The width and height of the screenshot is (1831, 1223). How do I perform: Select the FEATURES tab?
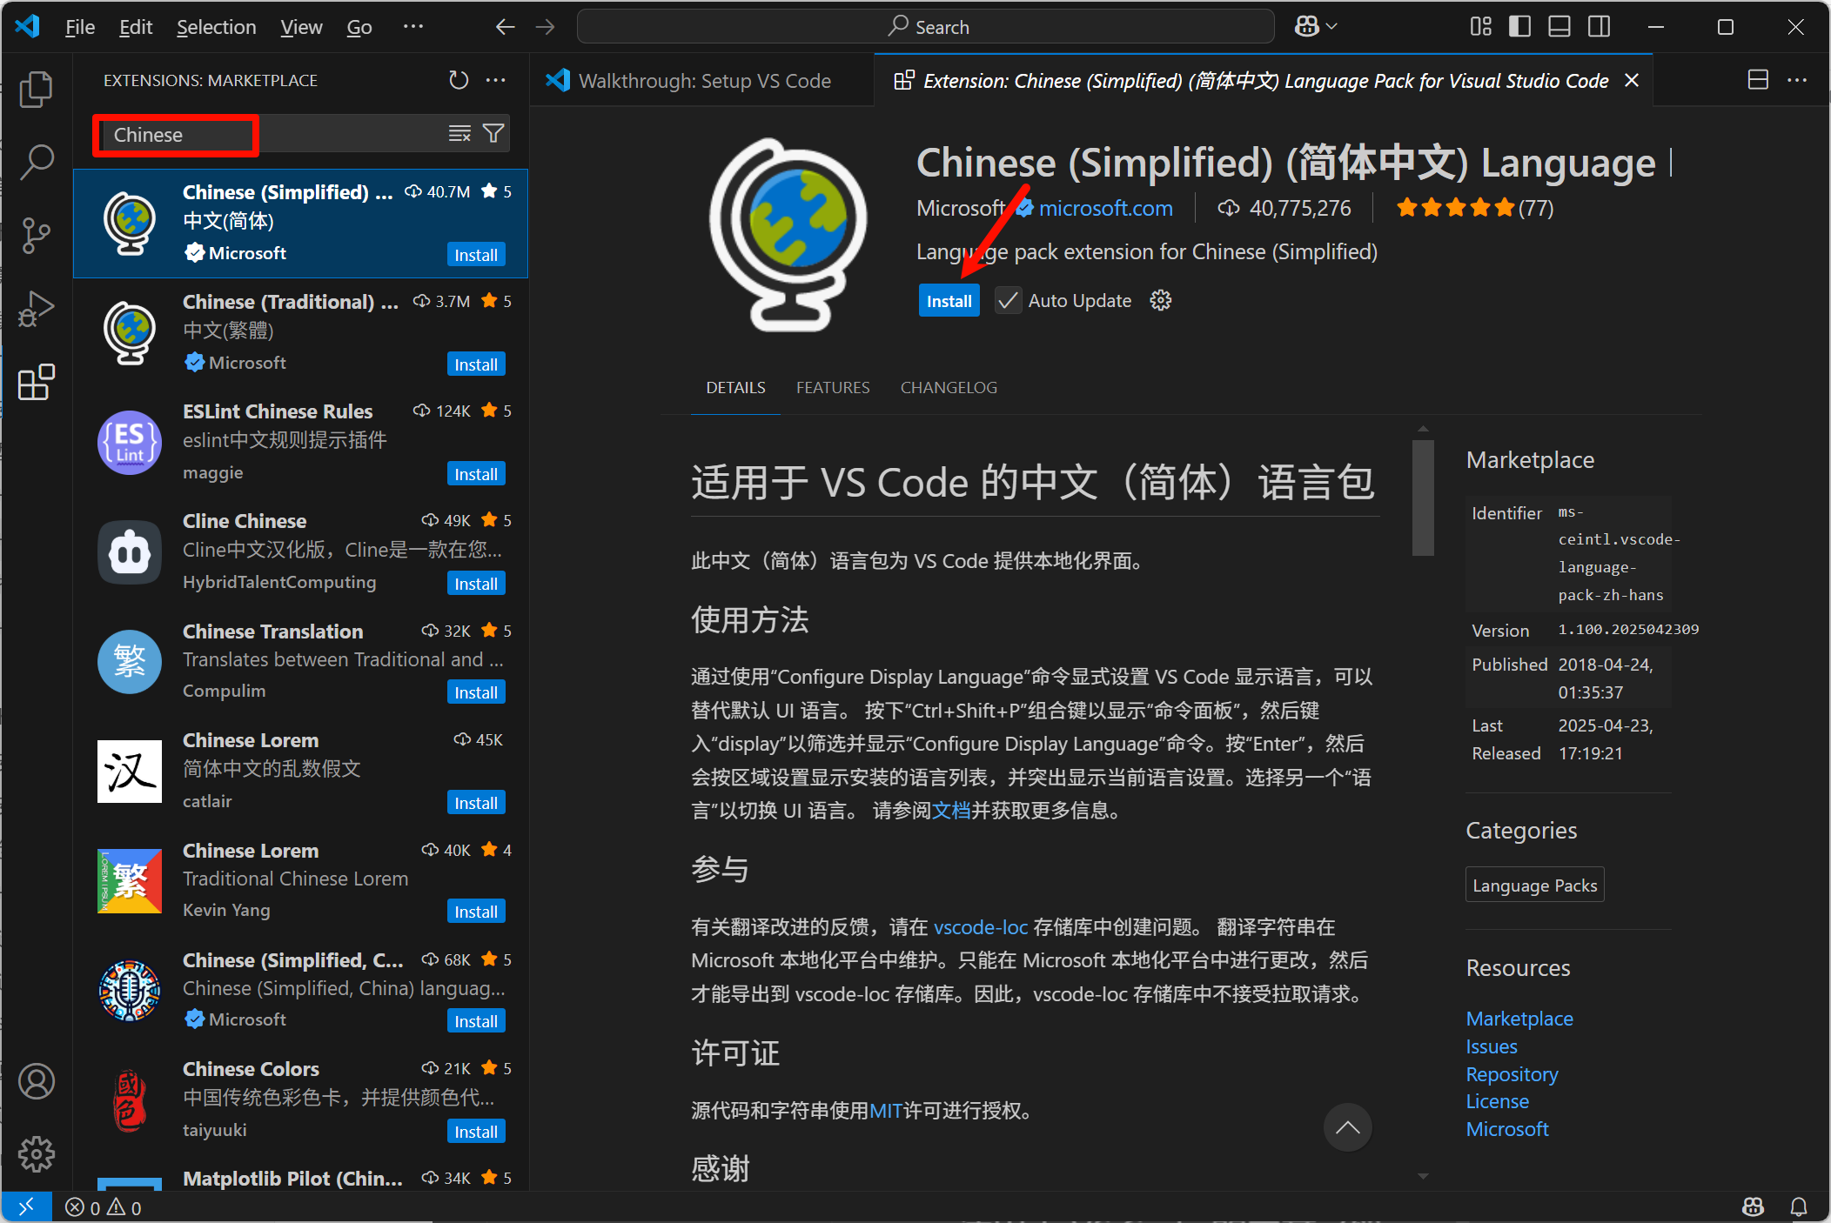click(x=833, y=388)
